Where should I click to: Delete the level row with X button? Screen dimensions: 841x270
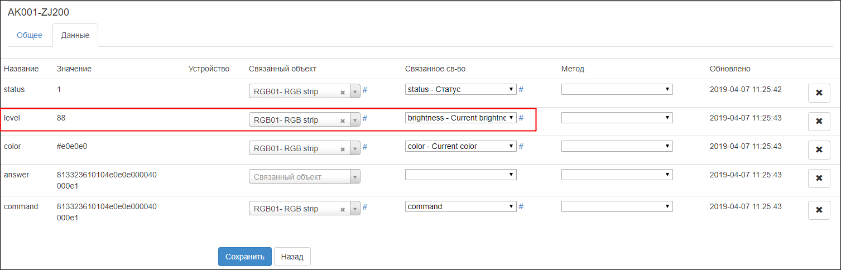(819, 121)
